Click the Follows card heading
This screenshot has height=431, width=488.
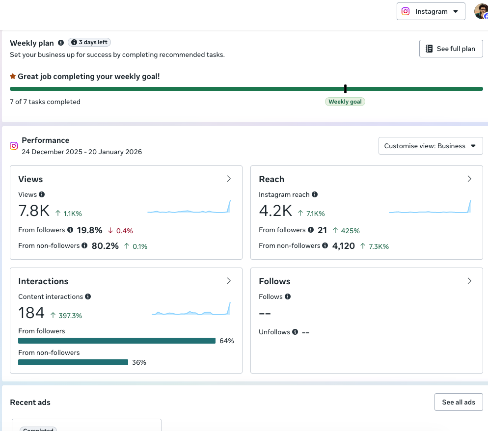click(x=274, y=281)
